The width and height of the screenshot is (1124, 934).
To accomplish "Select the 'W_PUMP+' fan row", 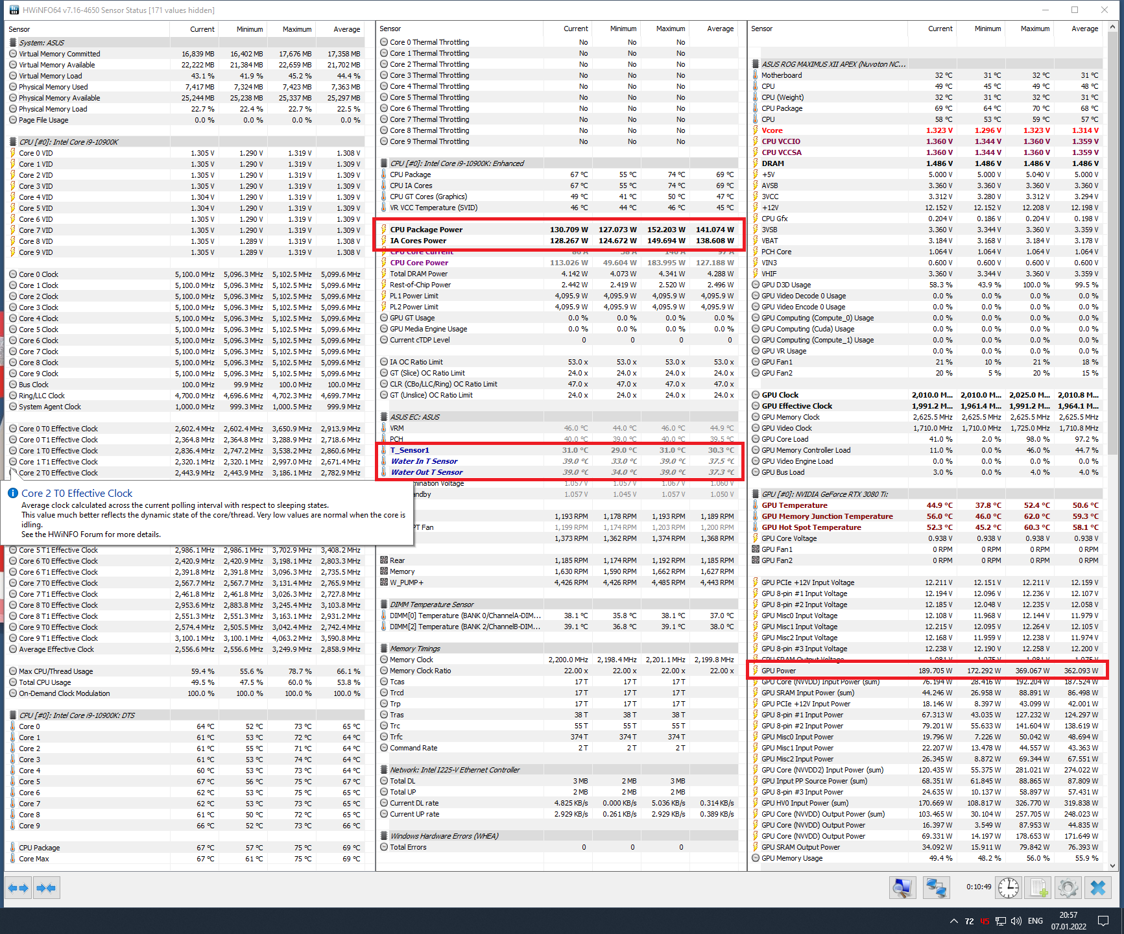I will [558, 582].
